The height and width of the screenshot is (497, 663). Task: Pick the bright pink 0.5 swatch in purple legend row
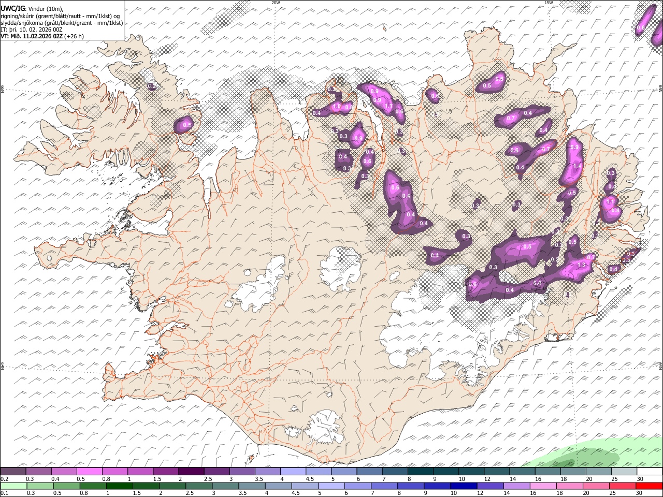89,471
